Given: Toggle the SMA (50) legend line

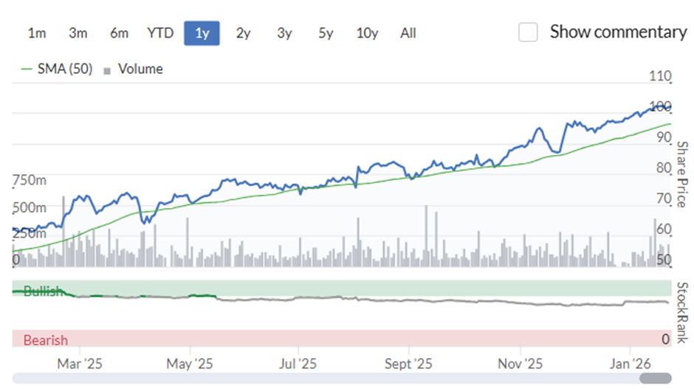Looking at the screenshot, I should (57, 69).
